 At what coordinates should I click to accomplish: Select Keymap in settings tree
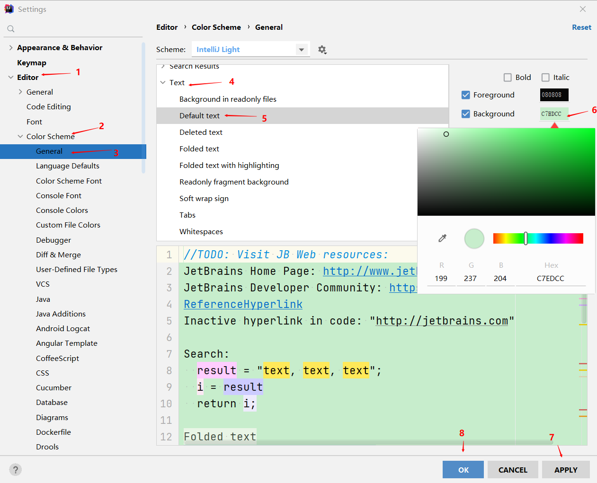point(32,63)
